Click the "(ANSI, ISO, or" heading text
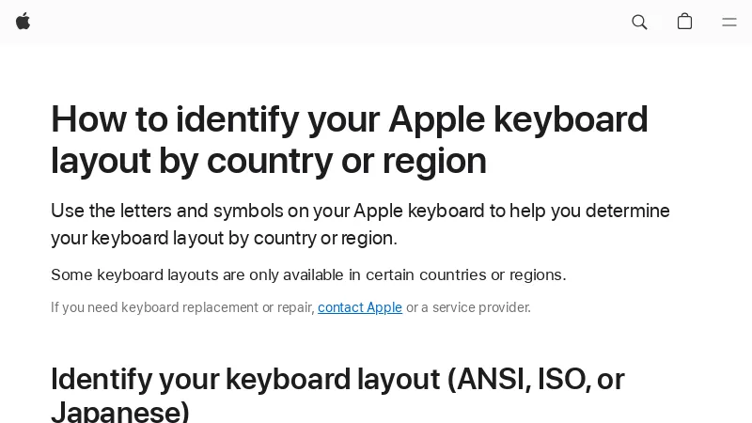Image resolution: width=752 pixels, height=423 pixels. pos(535,380)
